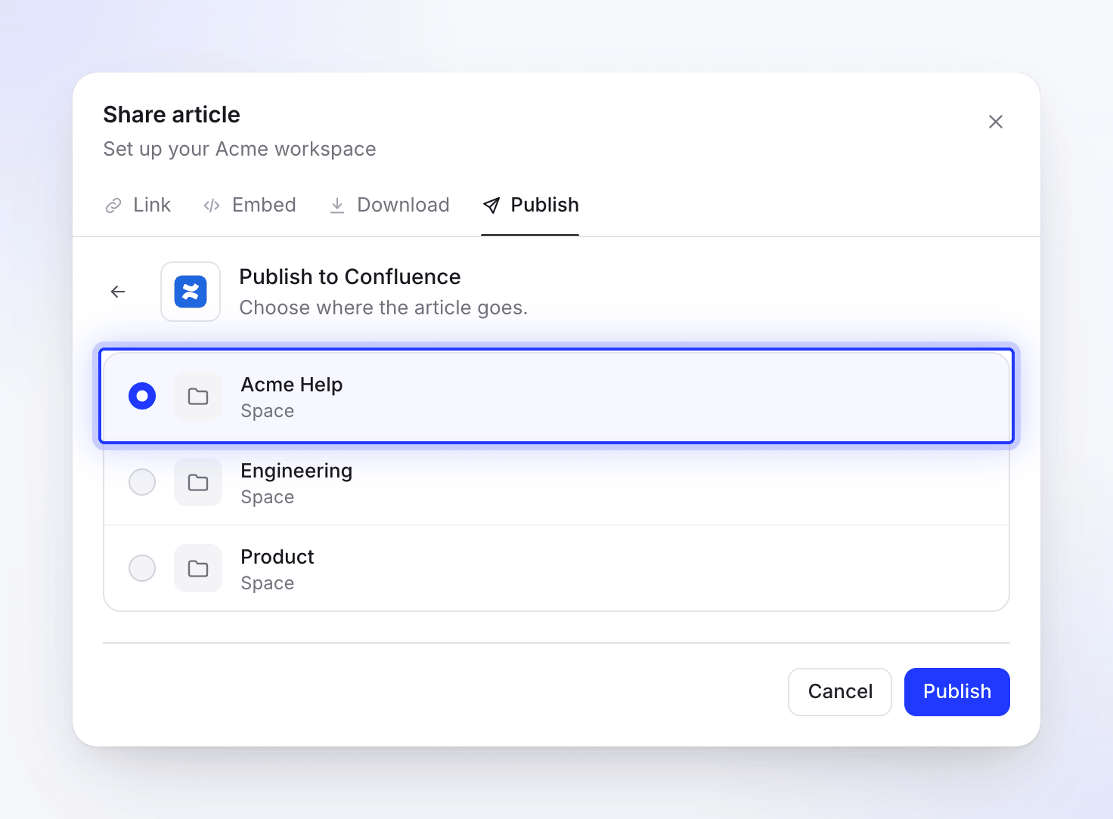Click 'Set up your Acme workspace' subtitle

[240, 149]
